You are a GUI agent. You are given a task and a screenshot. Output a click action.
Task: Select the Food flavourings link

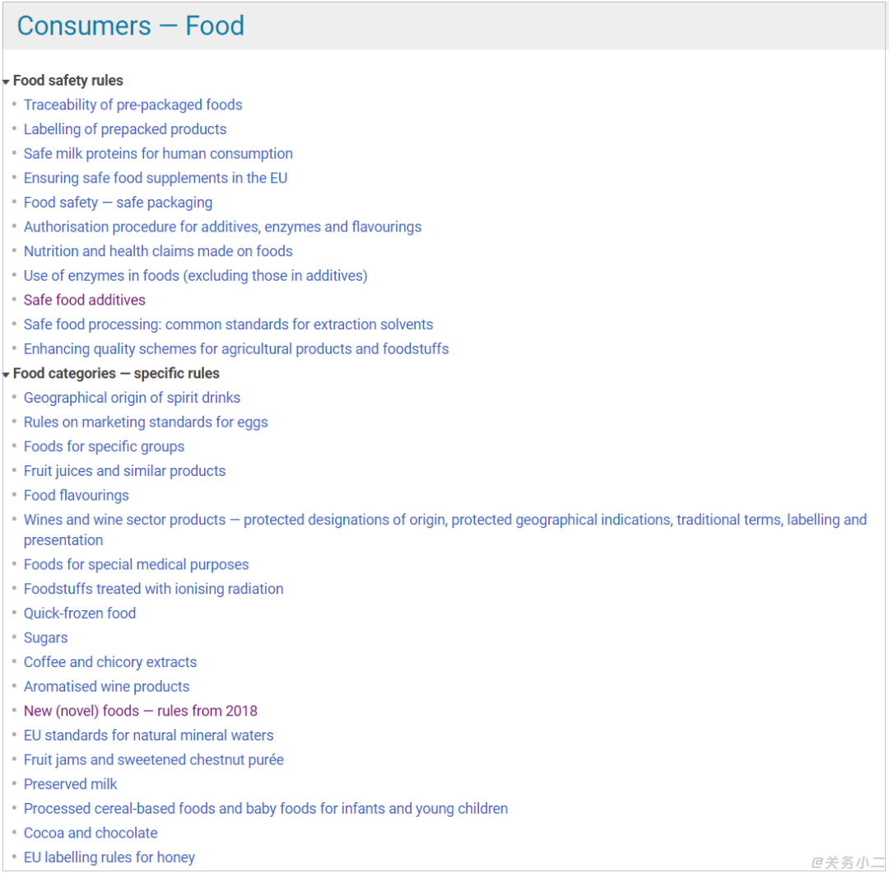click(76, 496)
